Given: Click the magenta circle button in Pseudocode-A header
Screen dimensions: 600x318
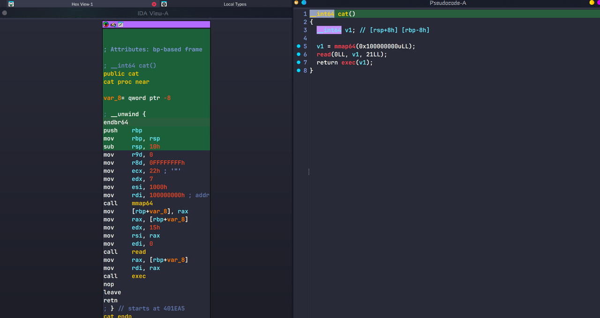Looking at the screenshot, I should point(599,3).
